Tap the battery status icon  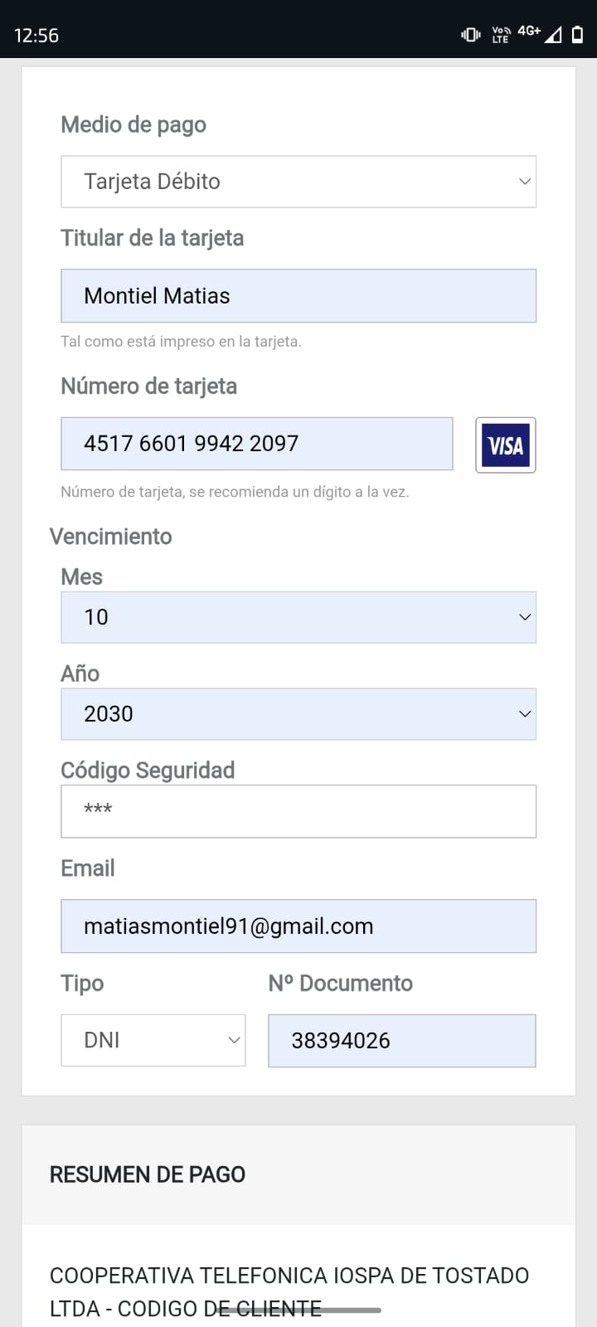pyautogui.click(x=577, y=35)
